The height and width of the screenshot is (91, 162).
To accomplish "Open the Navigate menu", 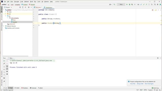I will coord(16,2).
